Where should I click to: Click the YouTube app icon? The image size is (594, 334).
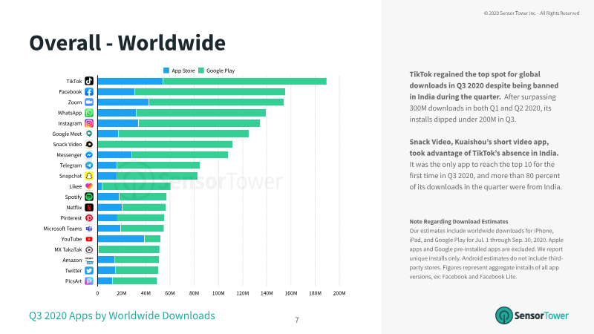click(x=89, y=239)
